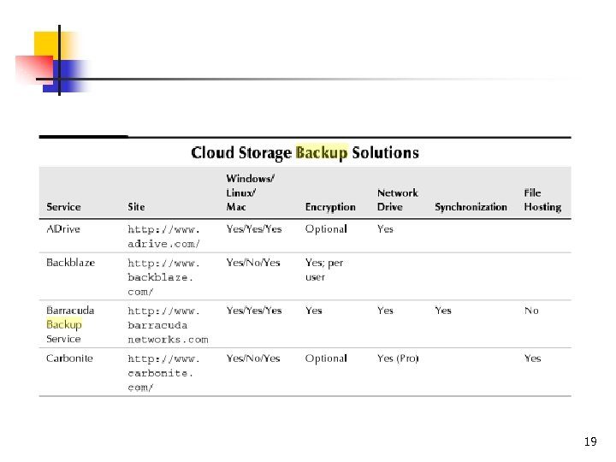Open the Carbonite site URL
This screenshot has height=462, width=616.
click(163, 373)
